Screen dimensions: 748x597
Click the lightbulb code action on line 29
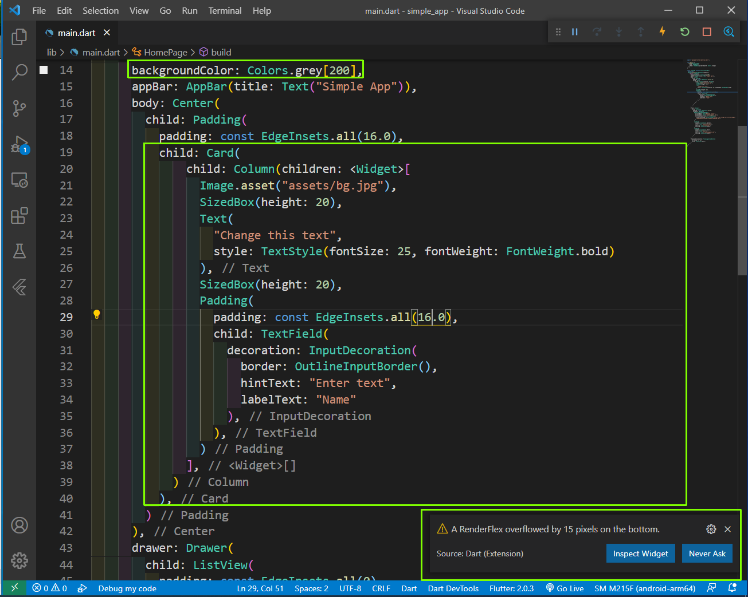97,314
